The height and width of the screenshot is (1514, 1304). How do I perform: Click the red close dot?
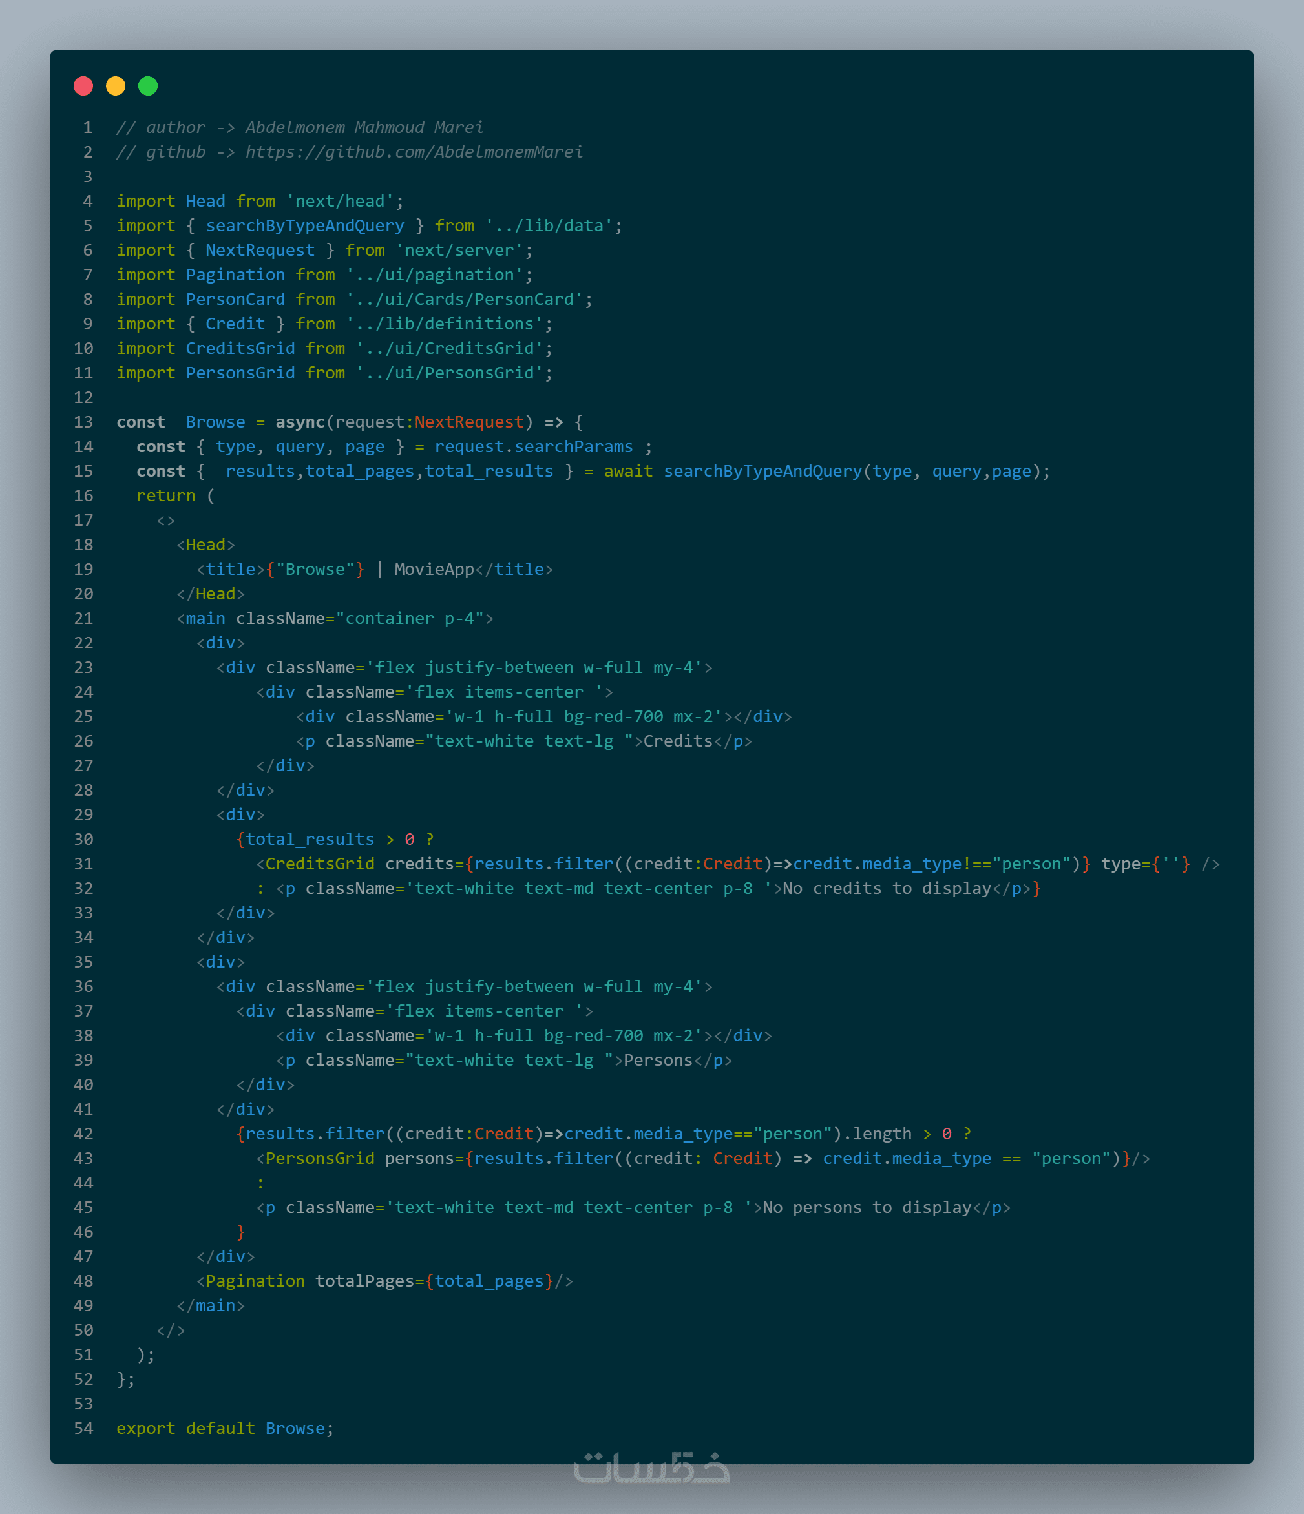(x=83, y=86)
